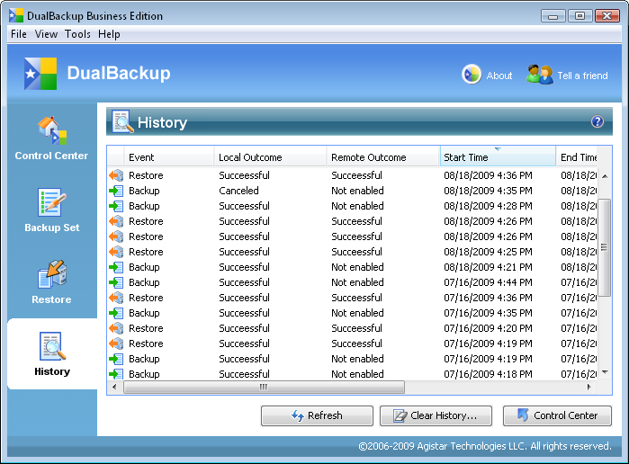The height and width of the screenshot is (464, 629).
Task: Open the Restore sidebar icon
Action: click(52, 274)
